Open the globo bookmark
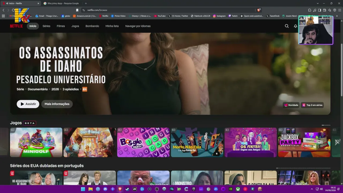Viewport: 343px width, 193px height. (66, 16)
